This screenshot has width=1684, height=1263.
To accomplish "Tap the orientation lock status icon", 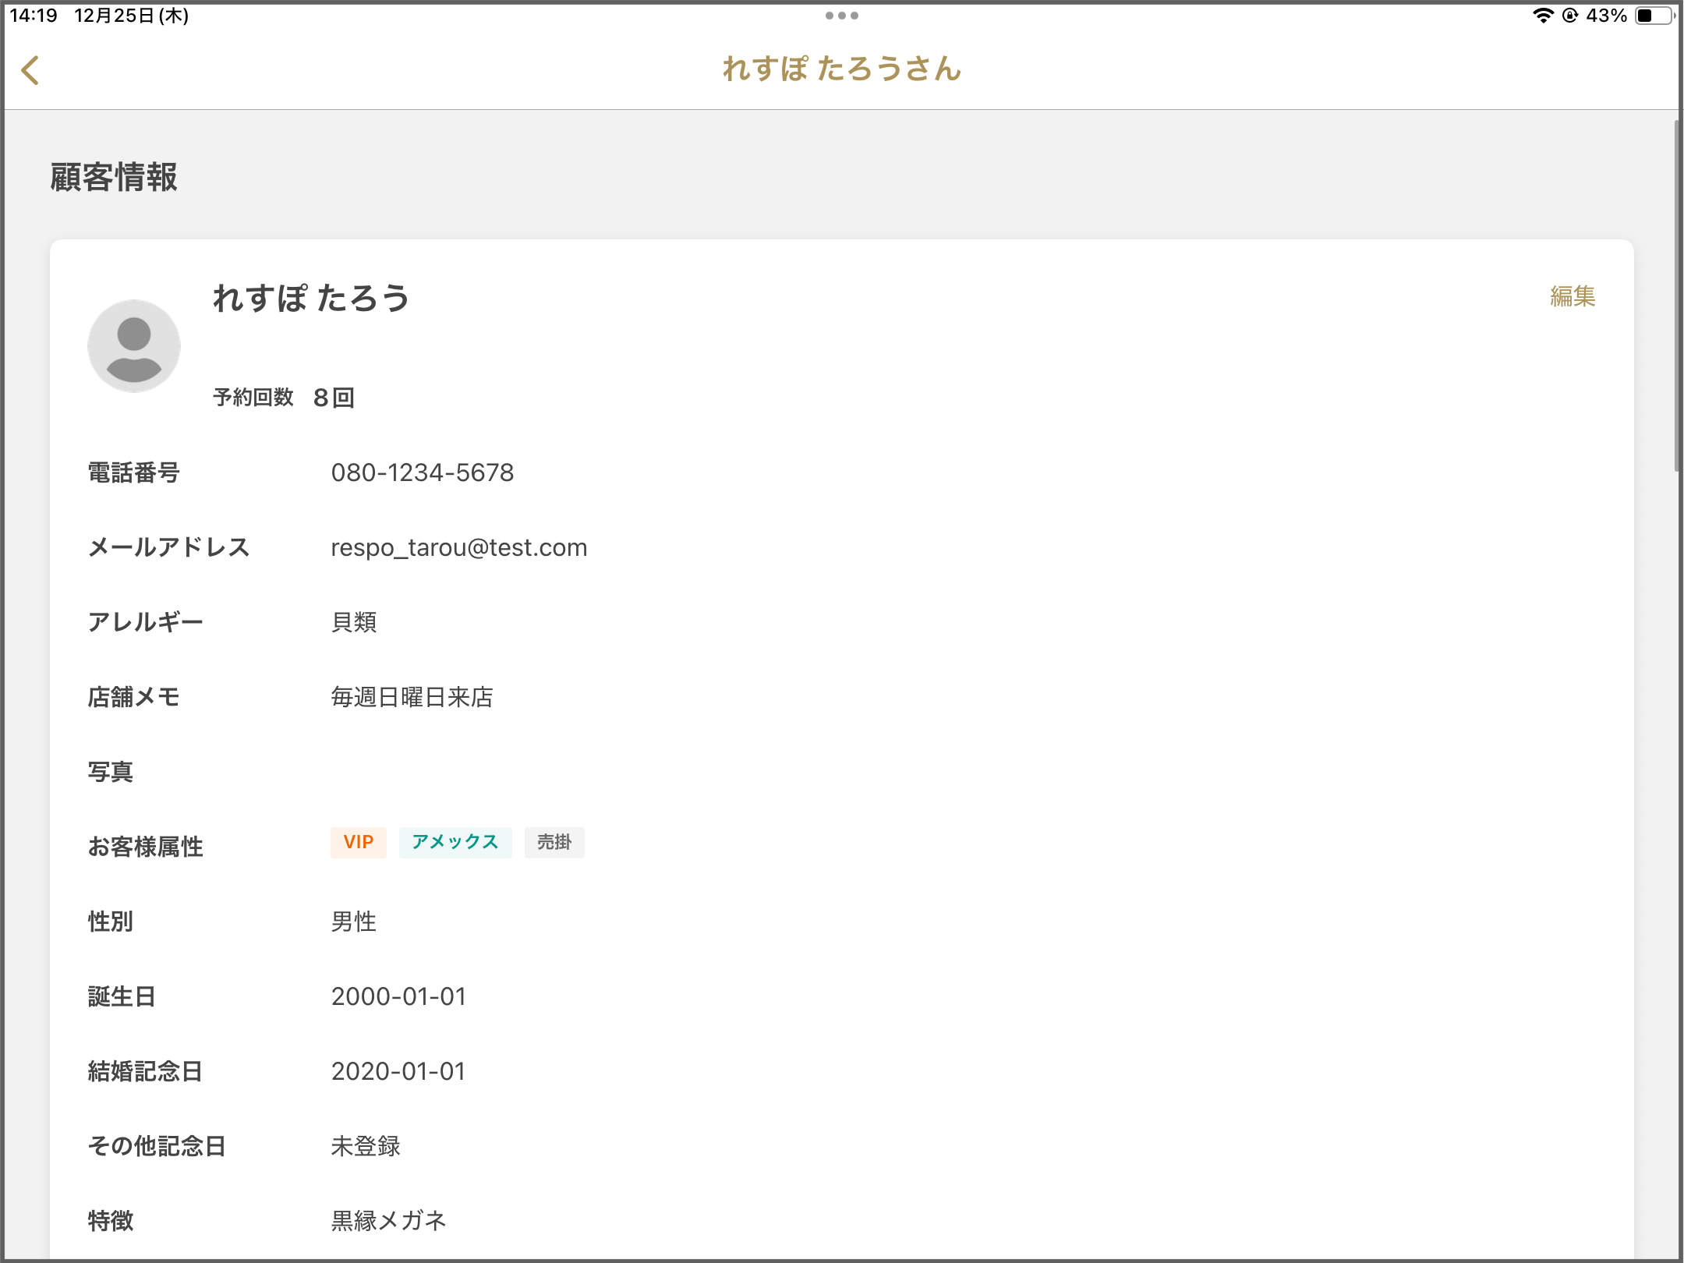I will point(1570,16).
